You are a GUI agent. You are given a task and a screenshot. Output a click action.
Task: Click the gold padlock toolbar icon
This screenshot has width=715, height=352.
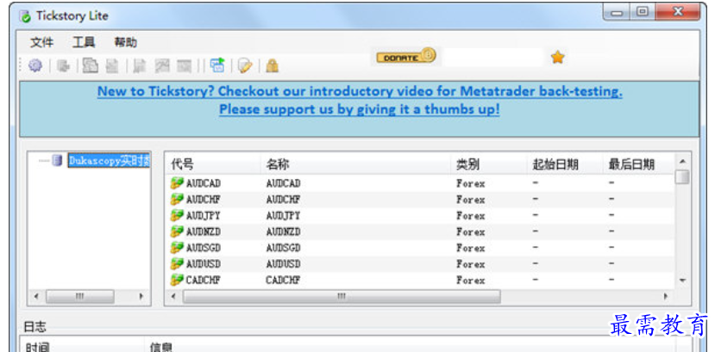click(x=273, y=66)
